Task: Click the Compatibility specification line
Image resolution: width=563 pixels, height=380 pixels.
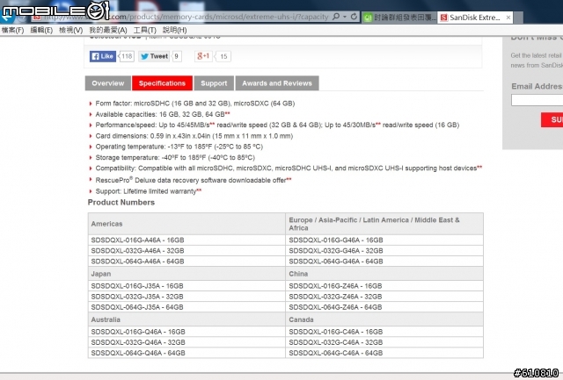Action: coord(289,168)
